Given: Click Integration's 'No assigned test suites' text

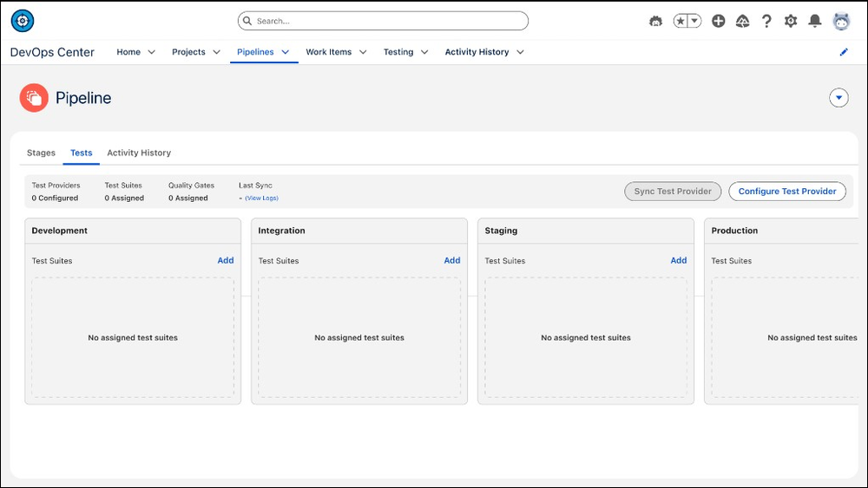Looking at the screenshot, I should click(359, 338).
